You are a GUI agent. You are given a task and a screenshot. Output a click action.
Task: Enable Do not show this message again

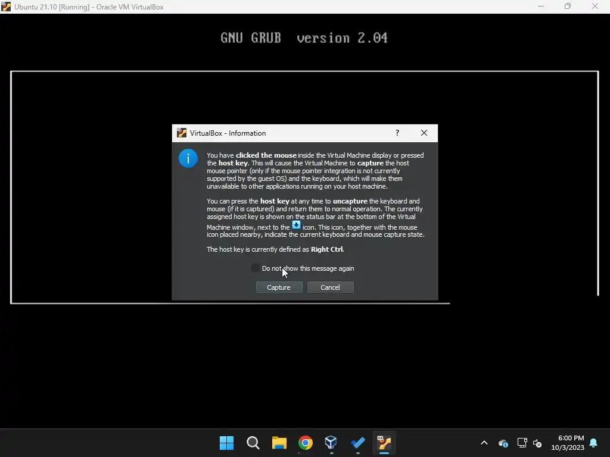pos(256,268)
